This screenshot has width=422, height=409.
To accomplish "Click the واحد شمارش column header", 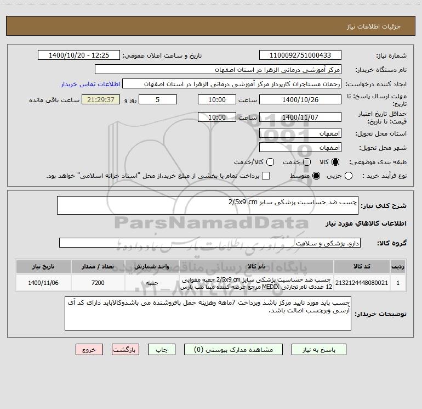I will [152, 267].
